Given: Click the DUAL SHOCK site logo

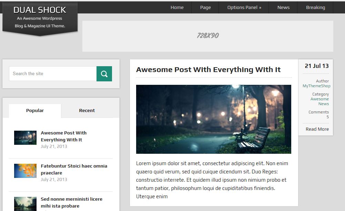Looking at the screenshot, I should click(40, 10).
